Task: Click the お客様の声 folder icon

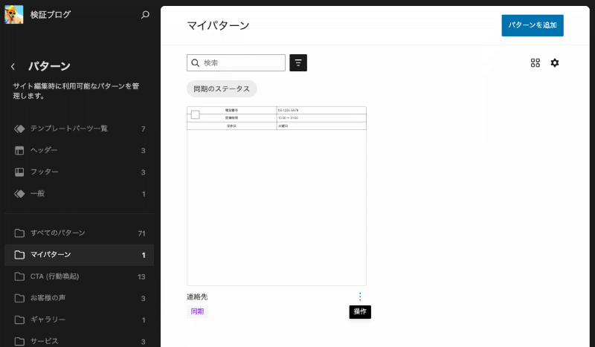Action: point(19,298)
